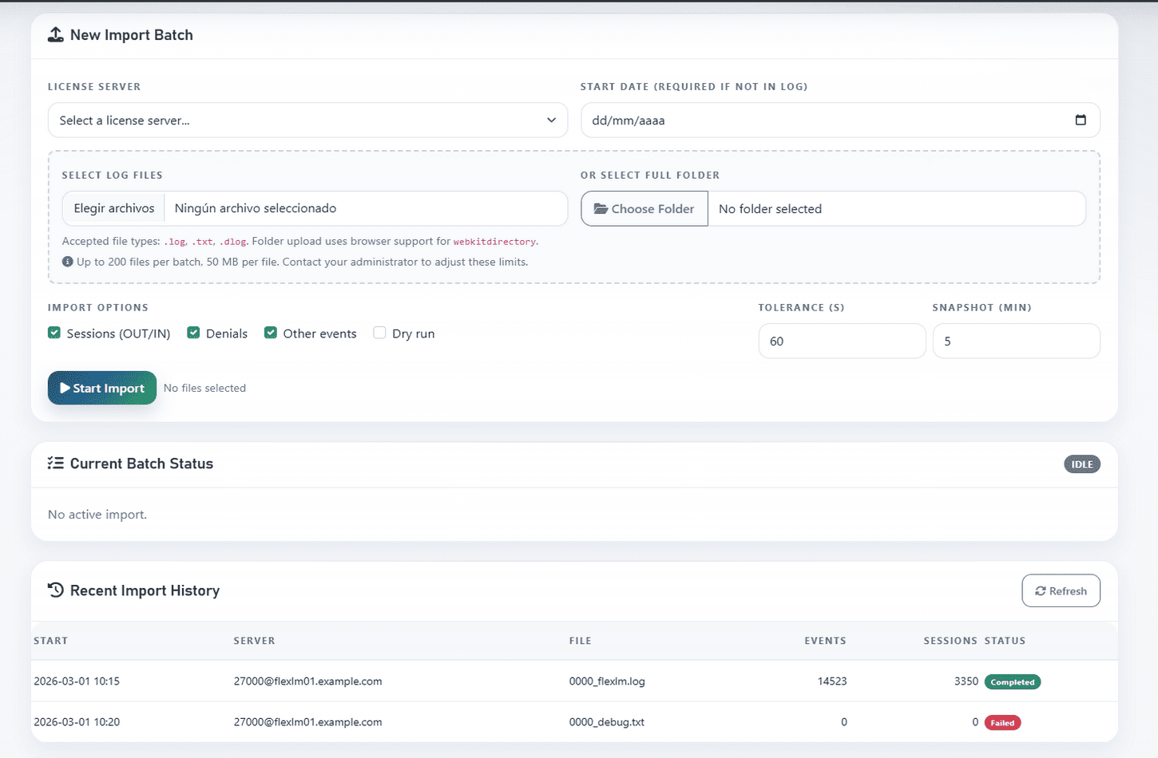
Task: Click 'Ningún archivo seleccionado' text
Action: 256,208
